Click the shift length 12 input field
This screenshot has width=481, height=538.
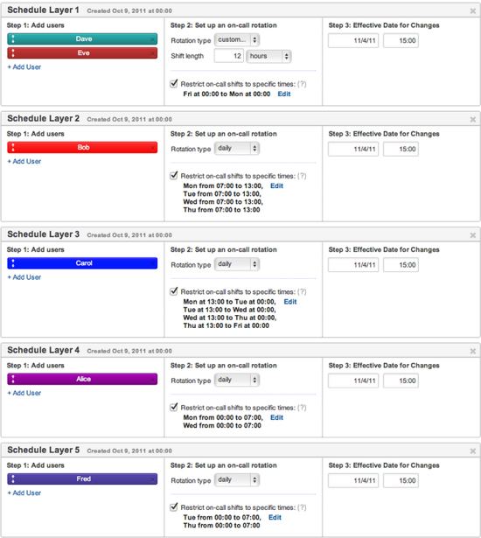point(229,56)
